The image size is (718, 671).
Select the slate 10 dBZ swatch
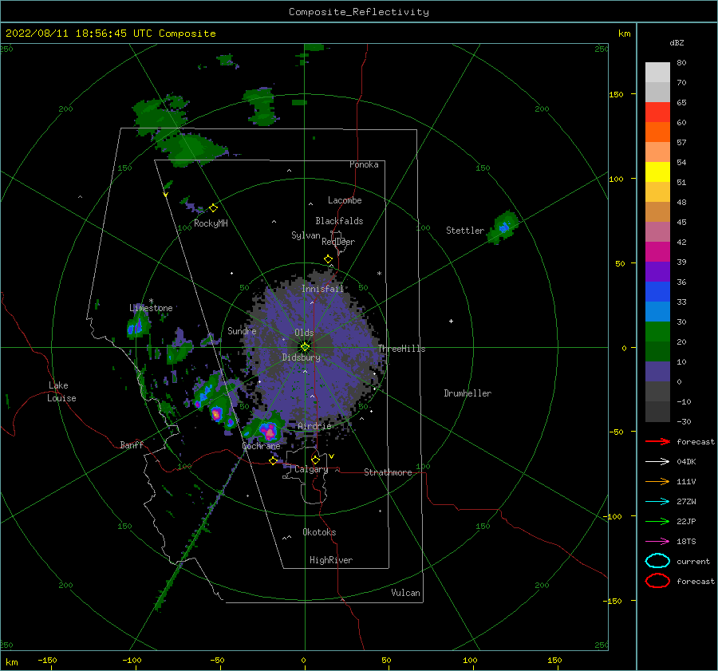(657, 371)
